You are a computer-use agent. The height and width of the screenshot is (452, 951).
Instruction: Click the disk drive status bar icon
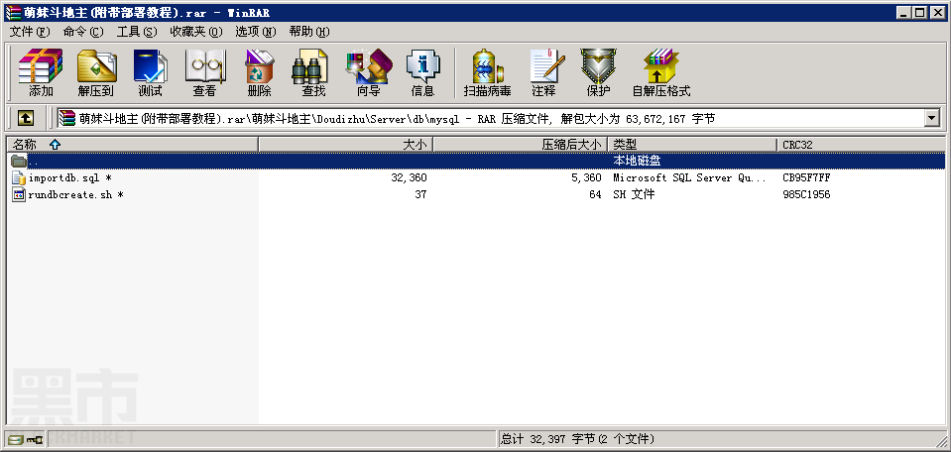(16, 439)
